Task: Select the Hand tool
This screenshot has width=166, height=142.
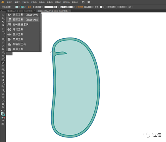Action: [3, 104]
